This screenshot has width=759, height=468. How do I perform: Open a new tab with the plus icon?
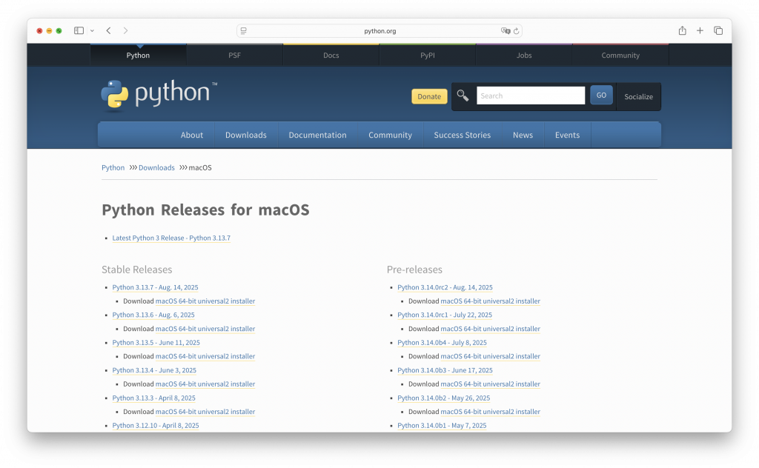700,30
